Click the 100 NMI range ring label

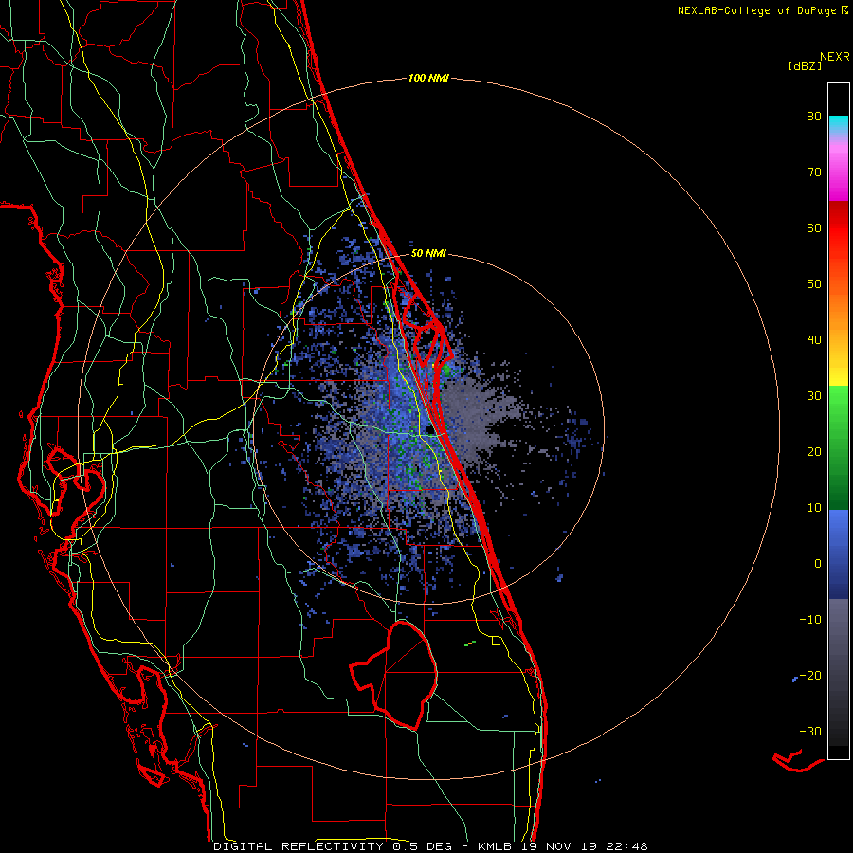tap(428, 78)
